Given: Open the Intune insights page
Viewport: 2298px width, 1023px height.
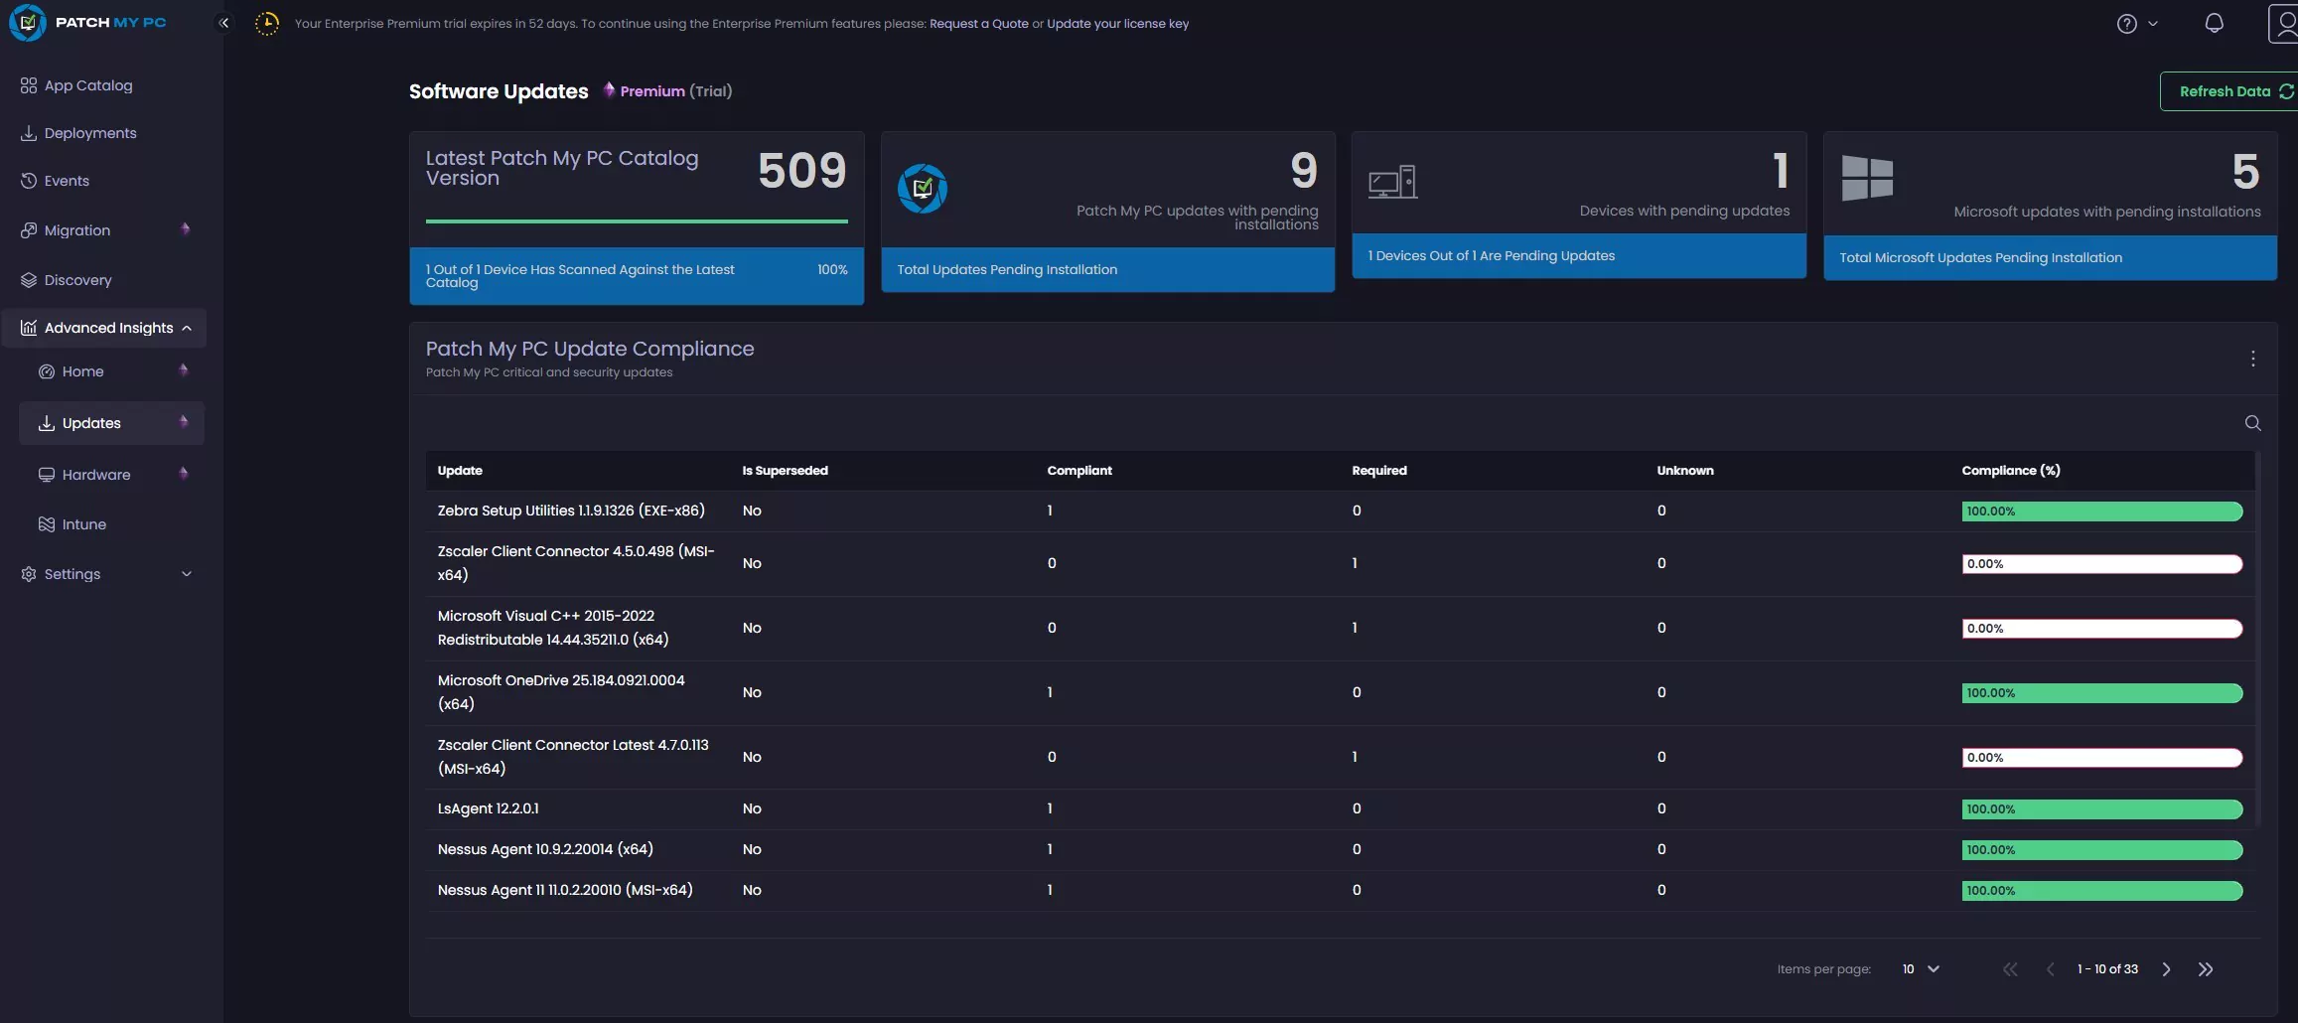Looking at the screenshot, I should coord(83,524).
